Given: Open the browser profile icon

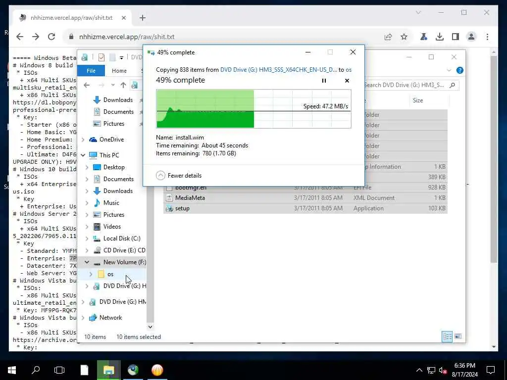Looking at the screenshot, I should [471, 37].
